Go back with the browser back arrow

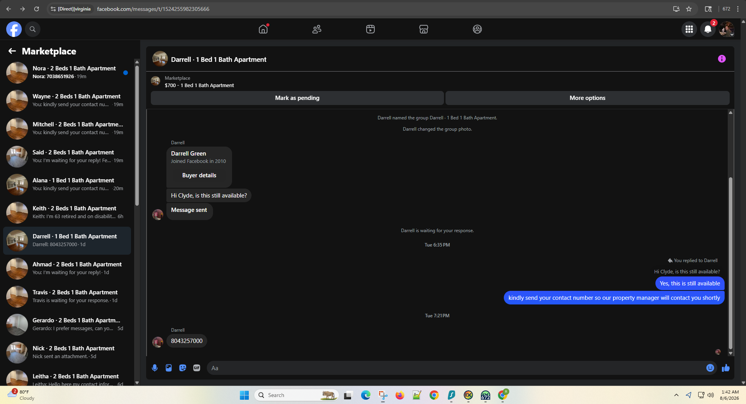tap(9, 9)
